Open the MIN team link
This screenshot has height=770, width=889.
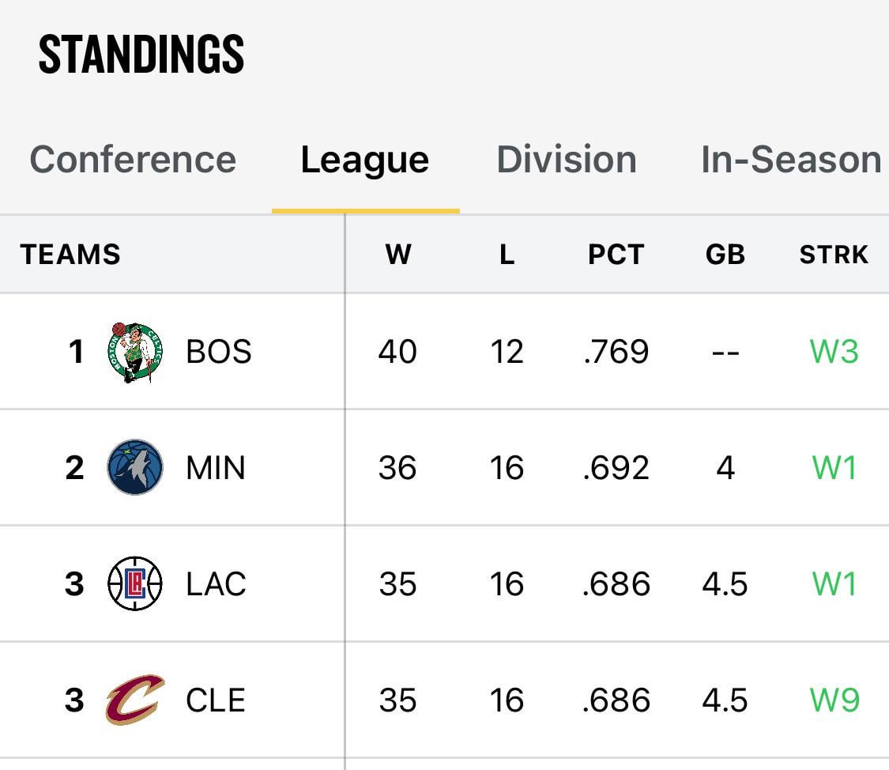click(x=216, y=468)
